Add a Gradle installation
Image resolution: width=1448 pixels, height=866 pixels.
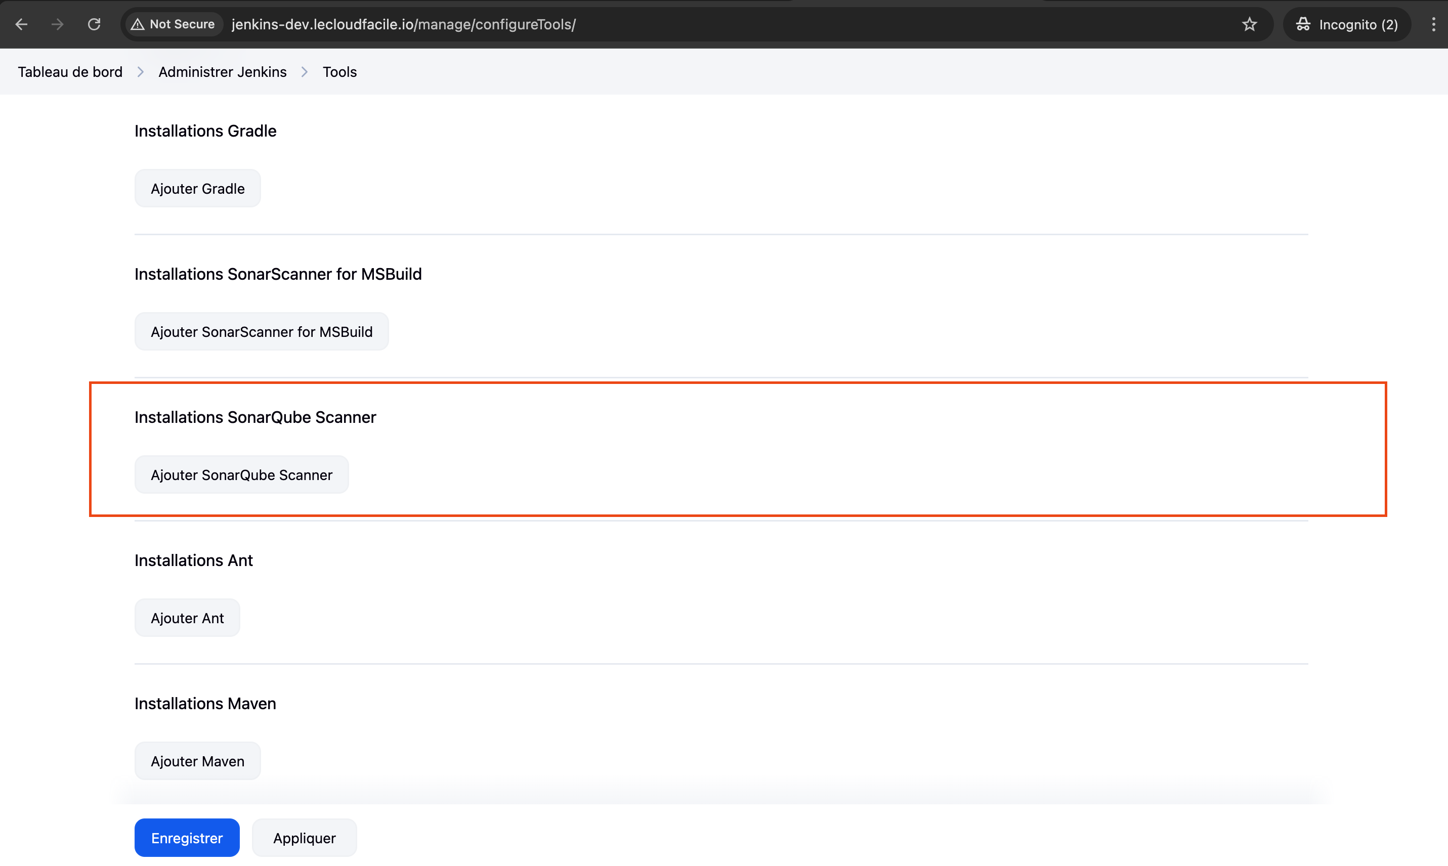(x=197, y=189)
